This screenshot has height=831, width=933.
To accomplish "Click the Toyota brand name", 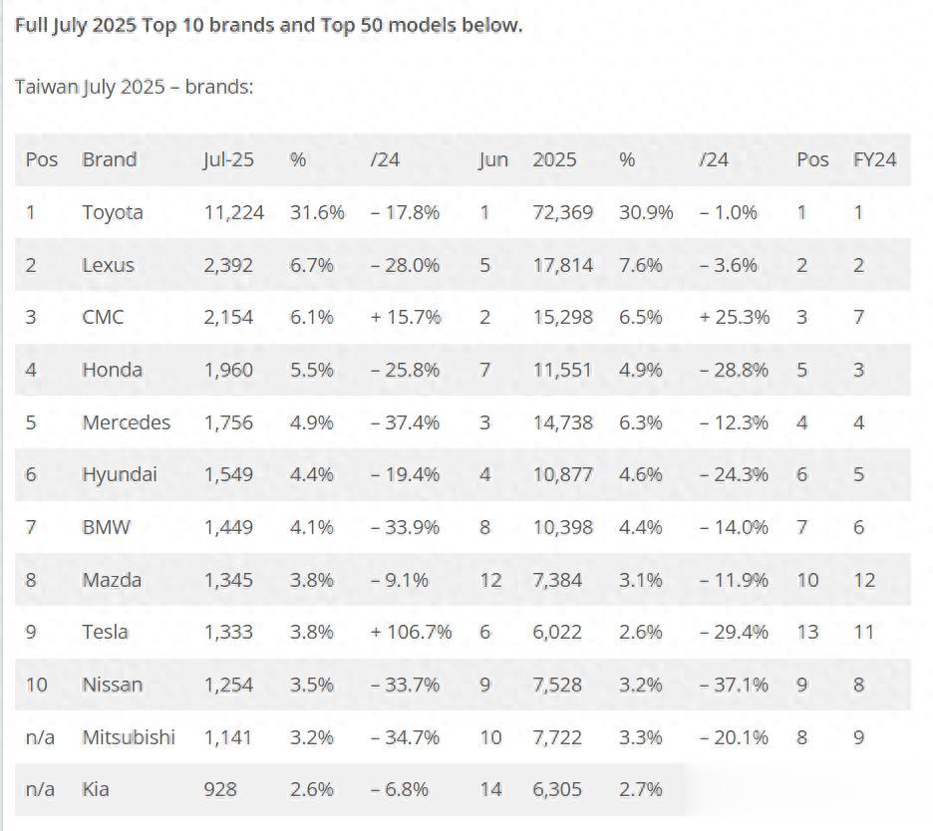I will 113,212.
